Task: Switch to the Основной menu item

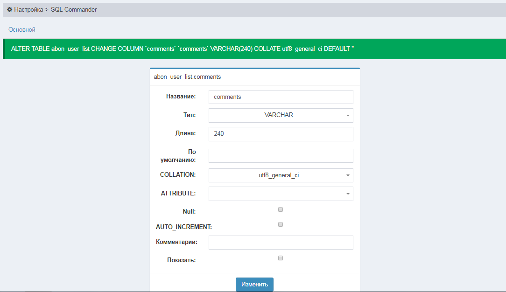Action: (22, 30)
